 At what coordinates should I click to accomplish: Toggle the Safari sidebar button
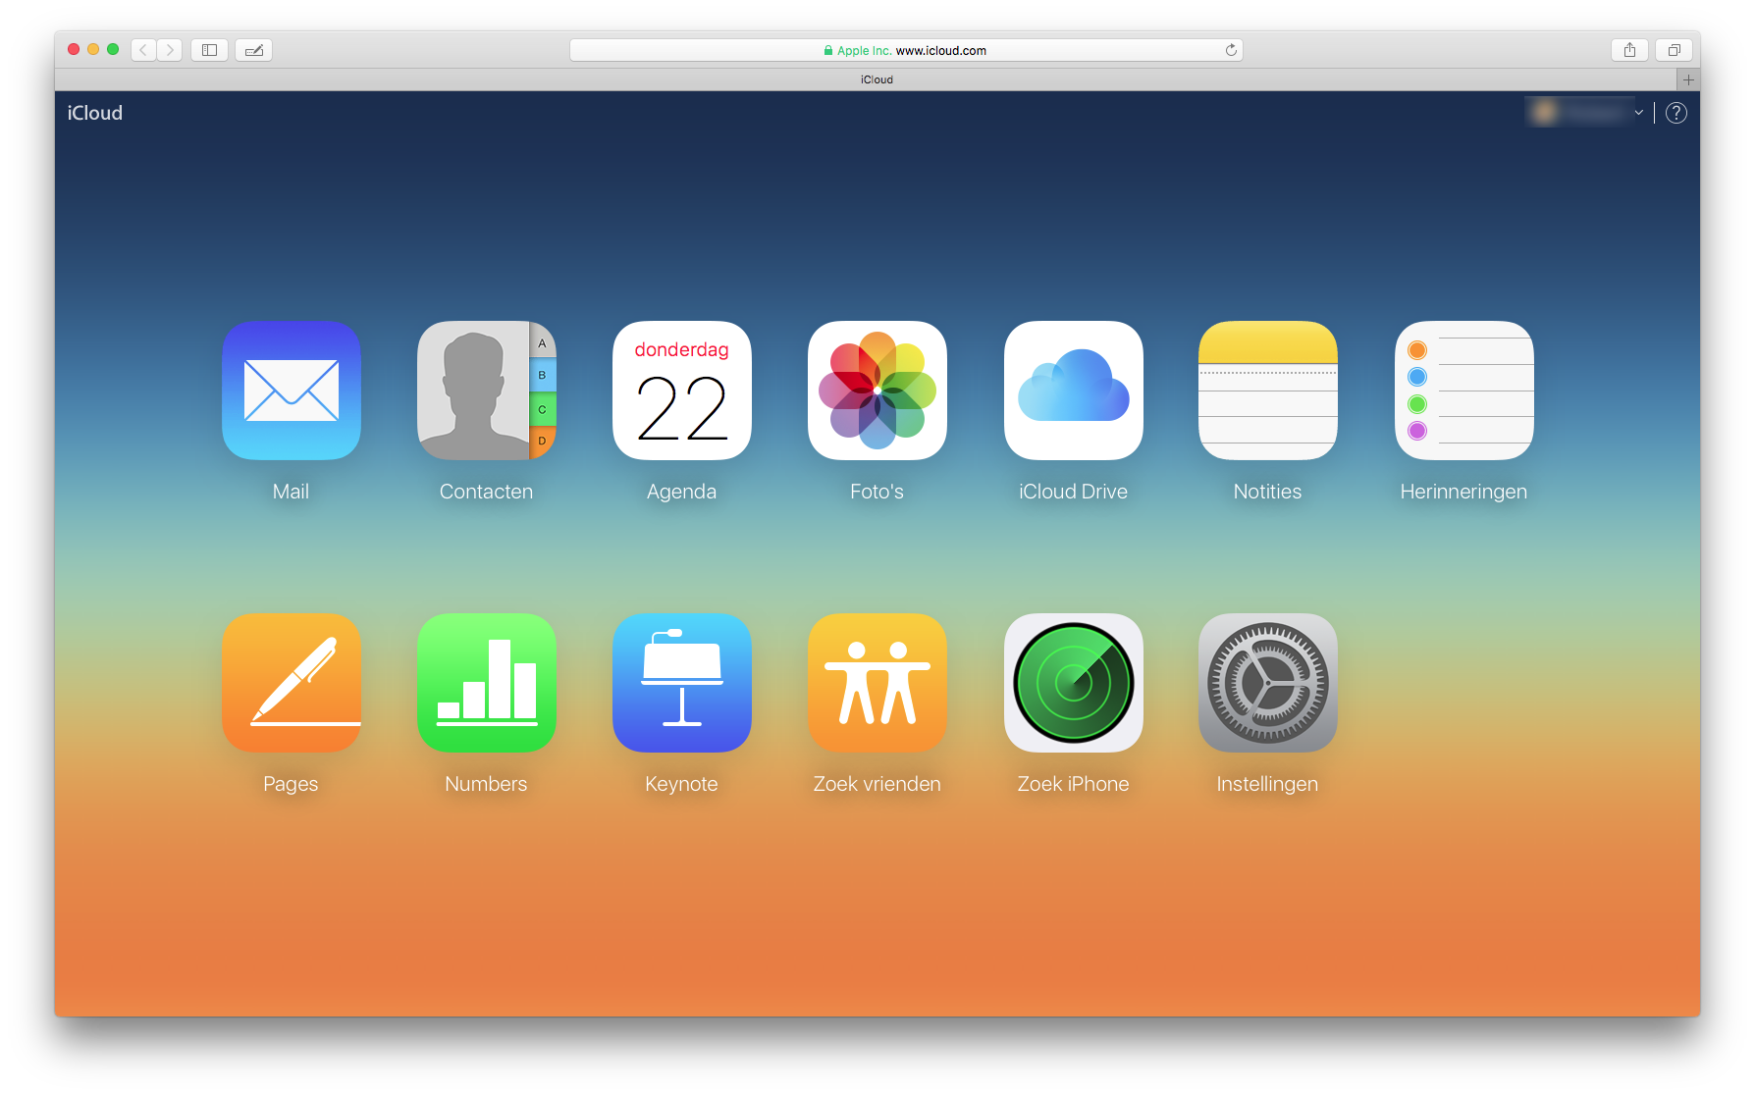pos(209,50)
